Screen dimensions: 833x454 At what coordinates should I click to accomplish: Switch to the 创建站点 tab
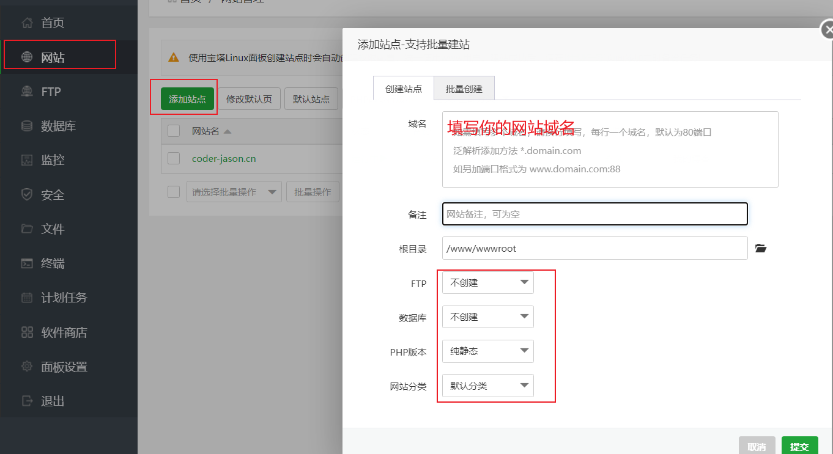coord(404,89)
